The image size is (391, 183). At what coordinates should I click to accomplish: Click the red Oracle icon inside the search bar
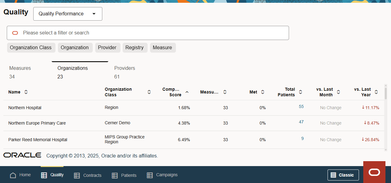[15, 33]
